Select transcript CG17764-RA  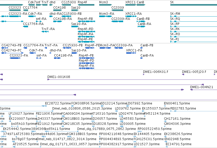(25, 26)
